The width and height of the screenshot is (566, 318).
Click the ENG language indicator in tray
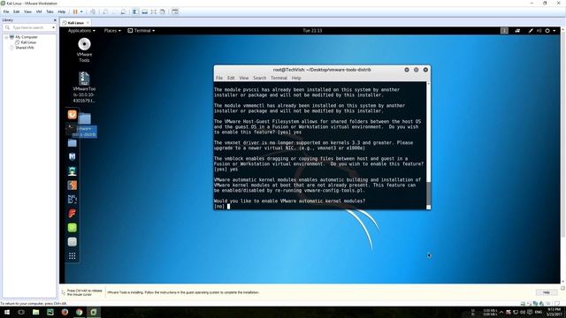coord(539,312)
